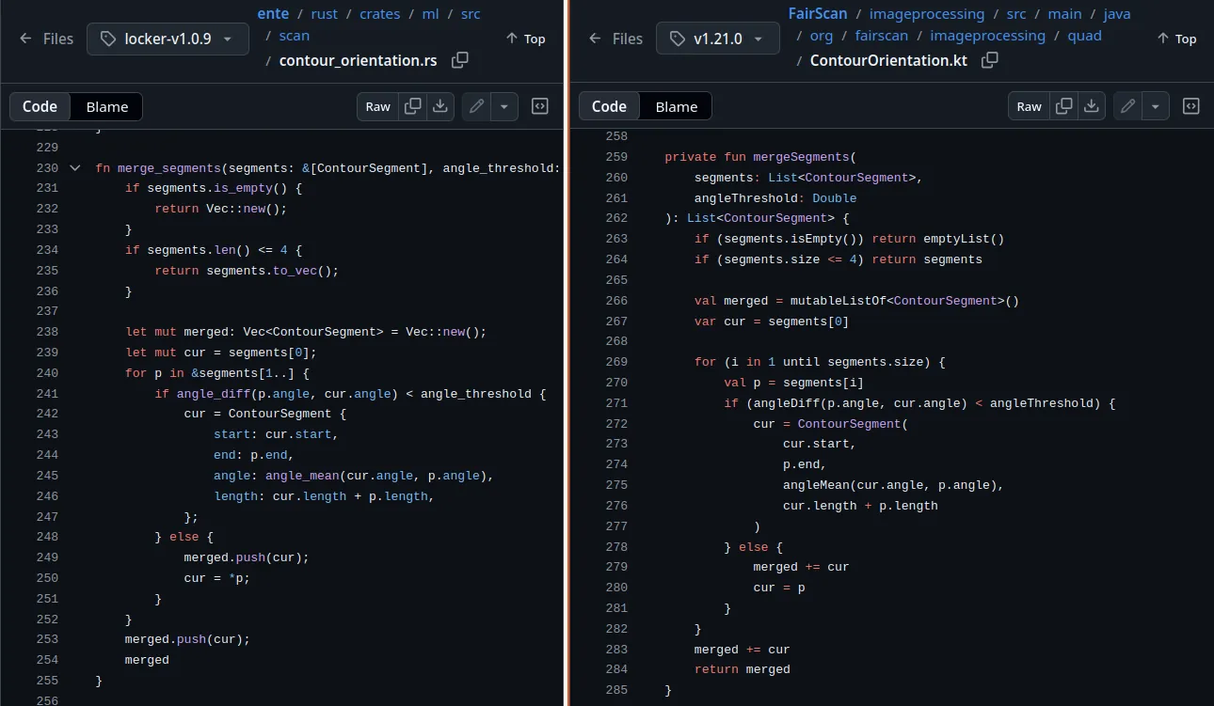The image size is (1214, 706).
Task: Open the locker-v1.0.9 tag dropdown
Action: (x=168, y=39)
